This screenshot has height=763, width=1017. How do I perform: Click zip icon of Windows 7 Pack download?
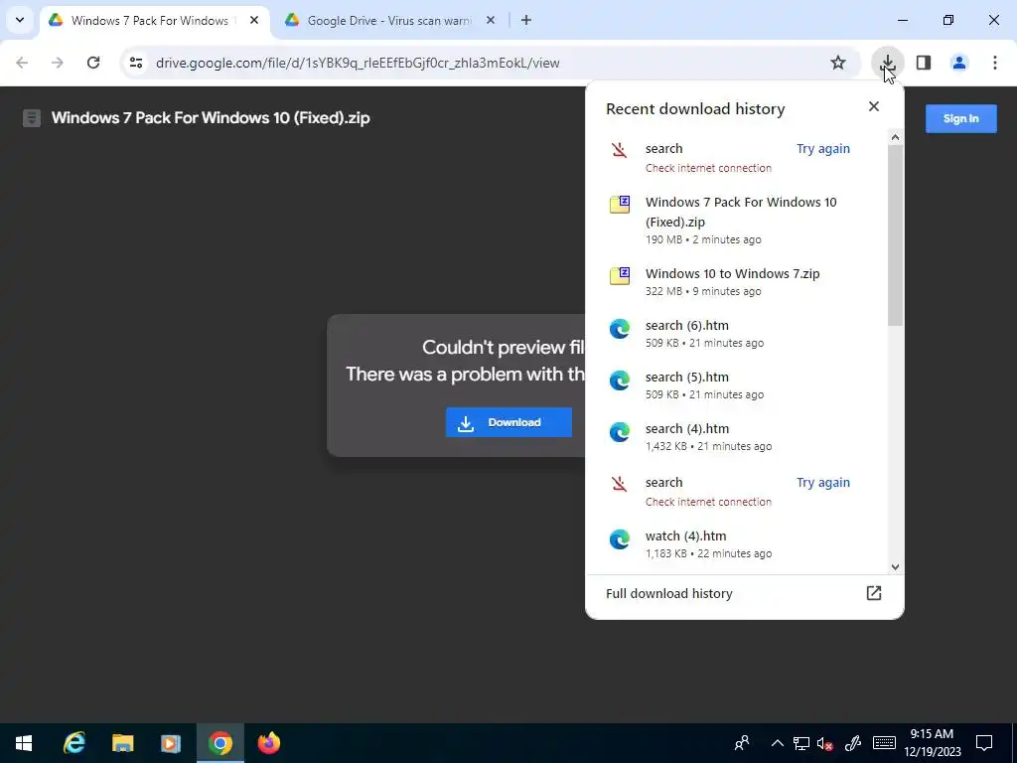(620, 205)
